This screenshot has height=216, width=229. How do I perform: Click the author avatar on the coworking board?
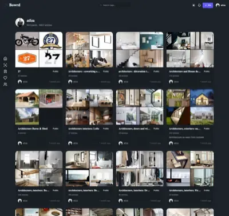pos(70,82)
